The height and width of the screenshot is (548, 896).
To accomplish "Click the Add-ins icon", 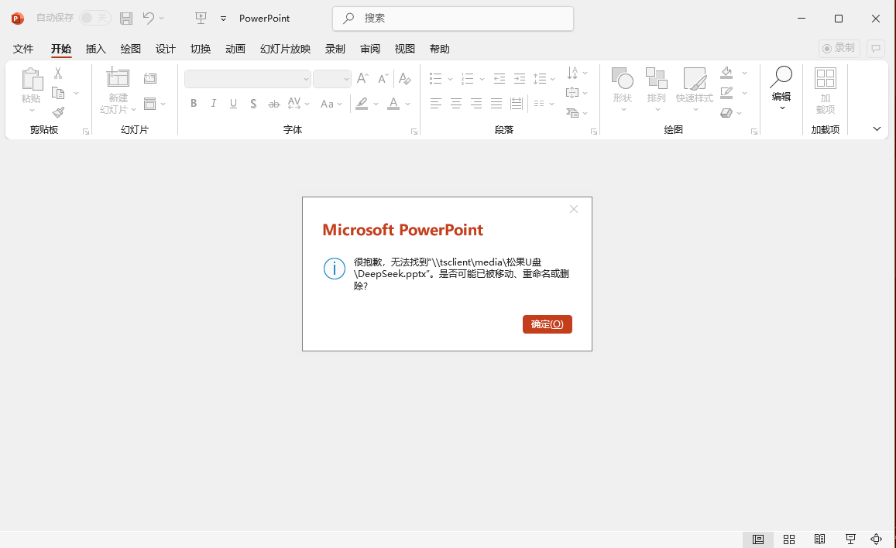I will (x=826, y=78).
